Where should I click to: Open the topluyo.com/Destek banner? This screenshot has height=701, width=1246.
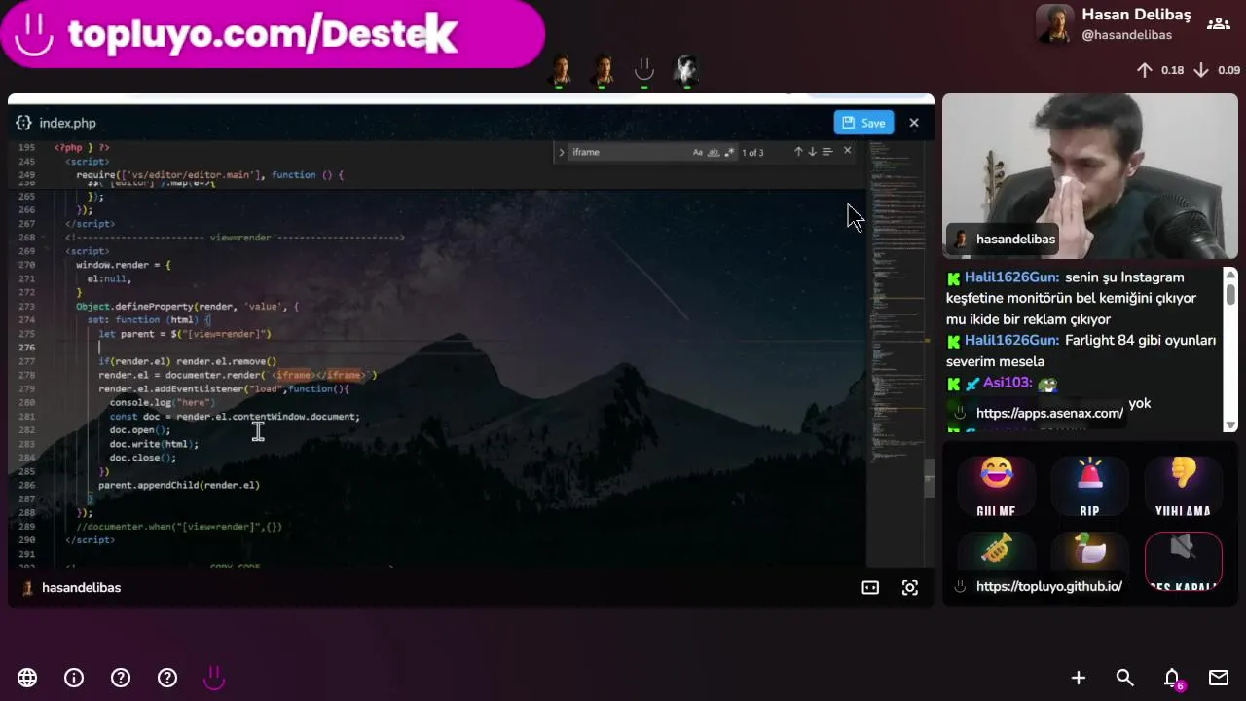[x=273, y=34]
